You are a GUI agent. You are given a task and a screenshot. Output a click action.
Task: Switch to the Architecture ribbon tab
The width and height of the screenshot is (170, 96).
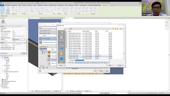[8, 5]
